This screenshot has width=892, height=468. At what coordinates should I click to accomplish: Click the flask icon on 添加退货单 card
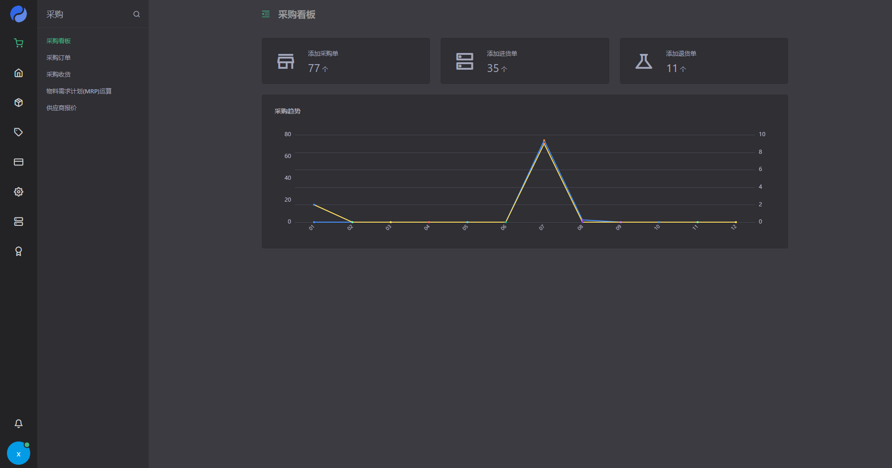644,61
